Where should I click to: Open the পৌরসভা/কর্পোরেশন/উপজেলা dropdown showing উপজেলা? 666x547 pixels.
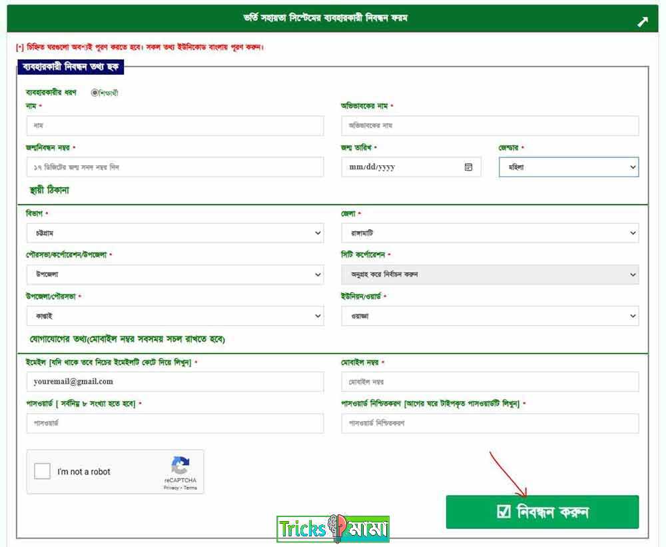[175, 274]
